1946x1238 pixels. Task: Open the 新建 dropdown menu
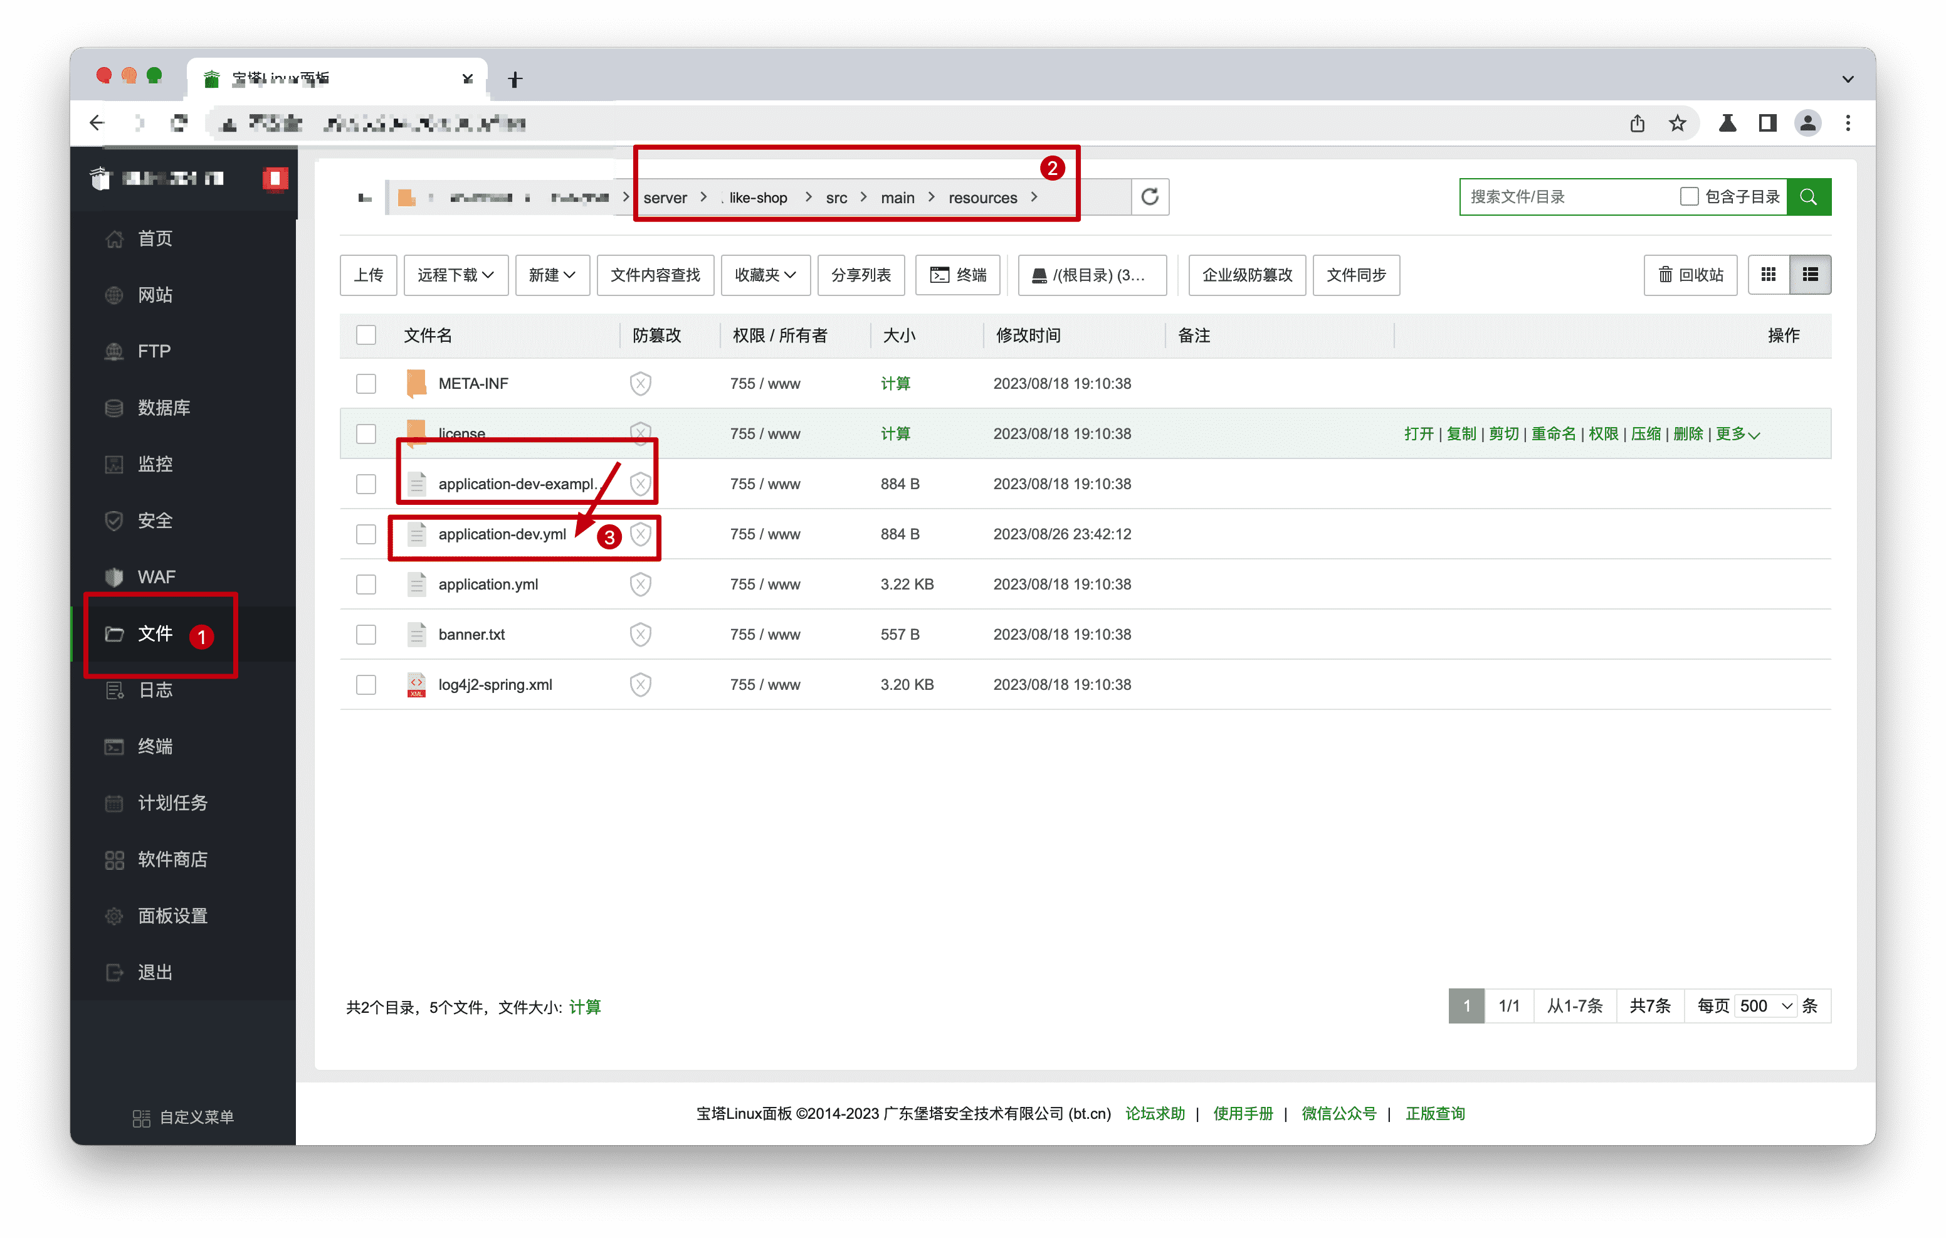click(x=552, y=275)
